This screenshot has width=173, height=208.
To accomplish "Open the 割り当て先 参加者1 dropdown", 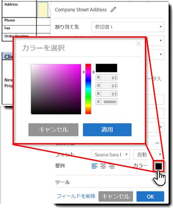I will point(128,27).
